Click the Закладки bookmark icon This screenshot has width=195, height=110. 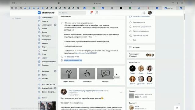(x=39, y=71)
